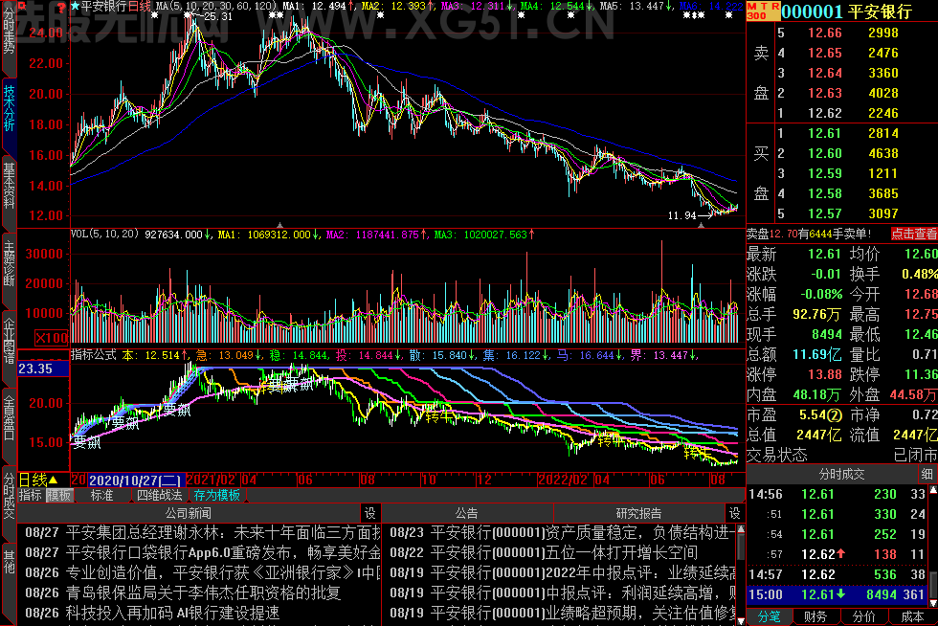Open news 青岛银保监局关于李伟杰任职资格的批复

click(x=183, y=592)
